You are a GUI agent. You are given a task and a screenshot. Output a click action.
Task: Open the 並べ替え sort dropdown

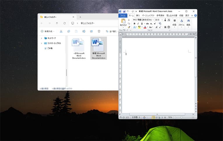(x=111, y=31)
